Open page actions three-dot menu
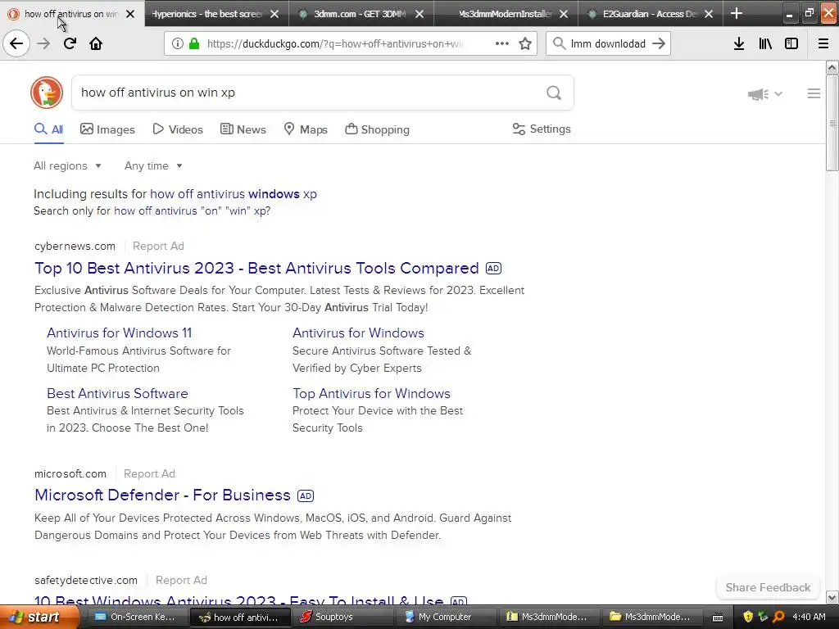The image size is (839, 629). pos(502,43)
